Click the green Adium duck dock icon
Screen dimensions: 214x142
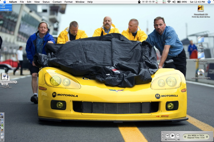[2, 125]
